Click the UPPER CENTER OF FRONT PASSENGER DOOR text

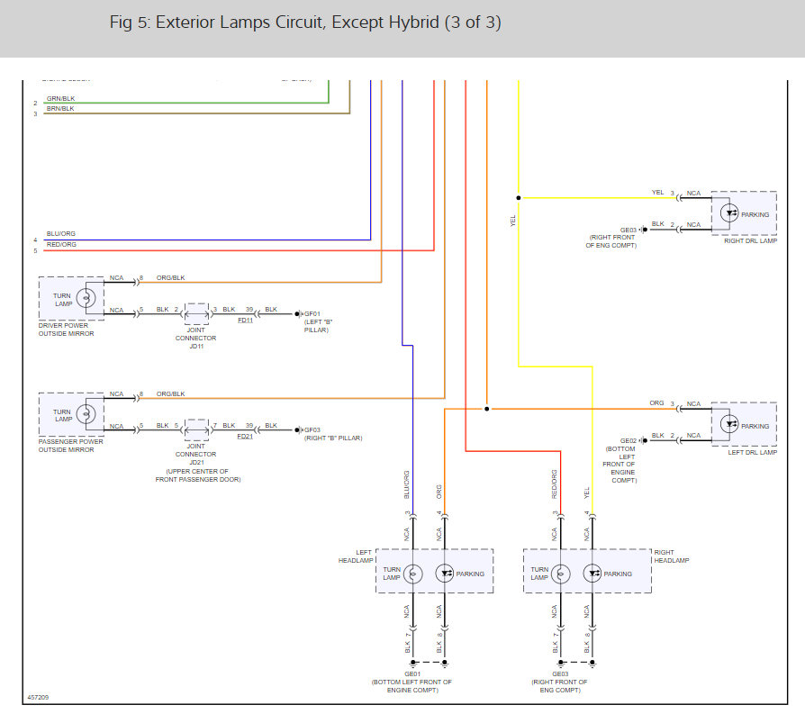click(198, 475)
